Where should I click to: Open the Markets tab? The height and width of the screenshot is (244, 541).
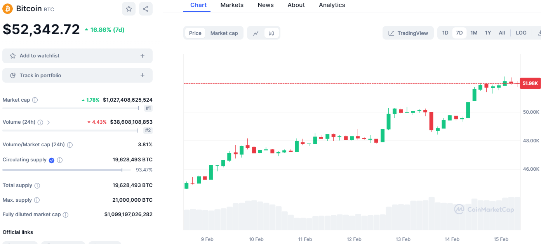pyautogui.click(x=232, y=5)
